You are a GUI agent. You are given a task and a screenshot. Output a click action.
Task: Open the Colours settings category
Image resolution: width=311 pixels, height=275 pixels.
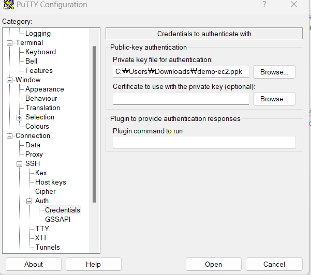pyautogui.click(x=37, y=127)
